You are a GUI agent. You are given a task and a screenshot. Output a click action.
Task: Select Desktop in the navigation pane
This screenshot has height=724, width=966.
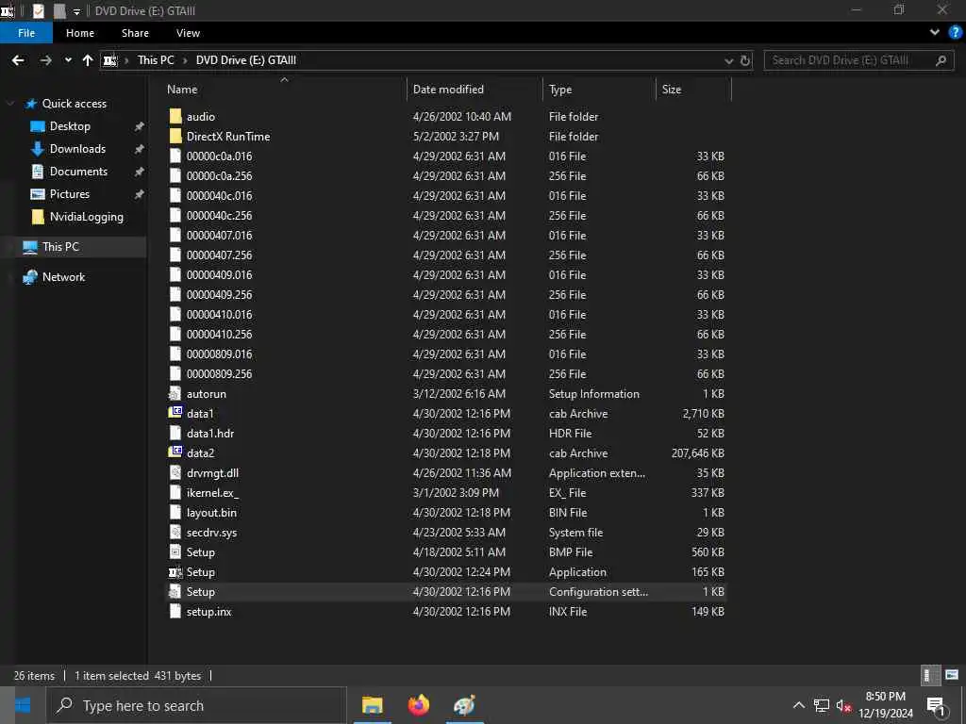coord(70,126)
